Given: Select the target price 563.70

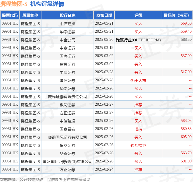Looking at the screenshot, I should point(186,153).
